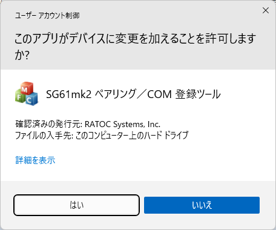Screen dimensions: 276x230
Task: Click the か? text ending the heading
Action: pyautogui.click(x=22, y=55)
